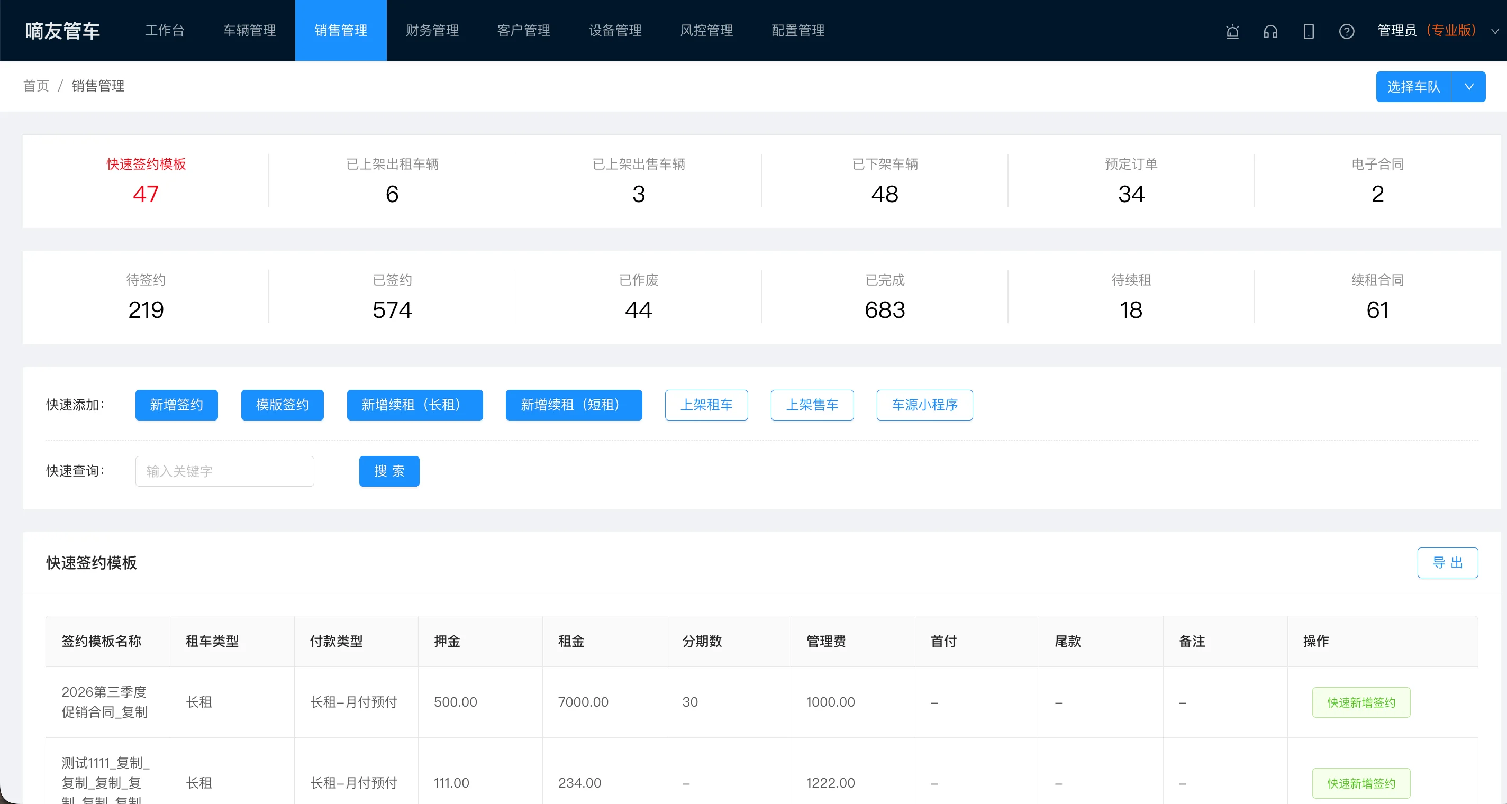Click 新增续租（长租） button

pyautogui.click(x=415, y=405)
